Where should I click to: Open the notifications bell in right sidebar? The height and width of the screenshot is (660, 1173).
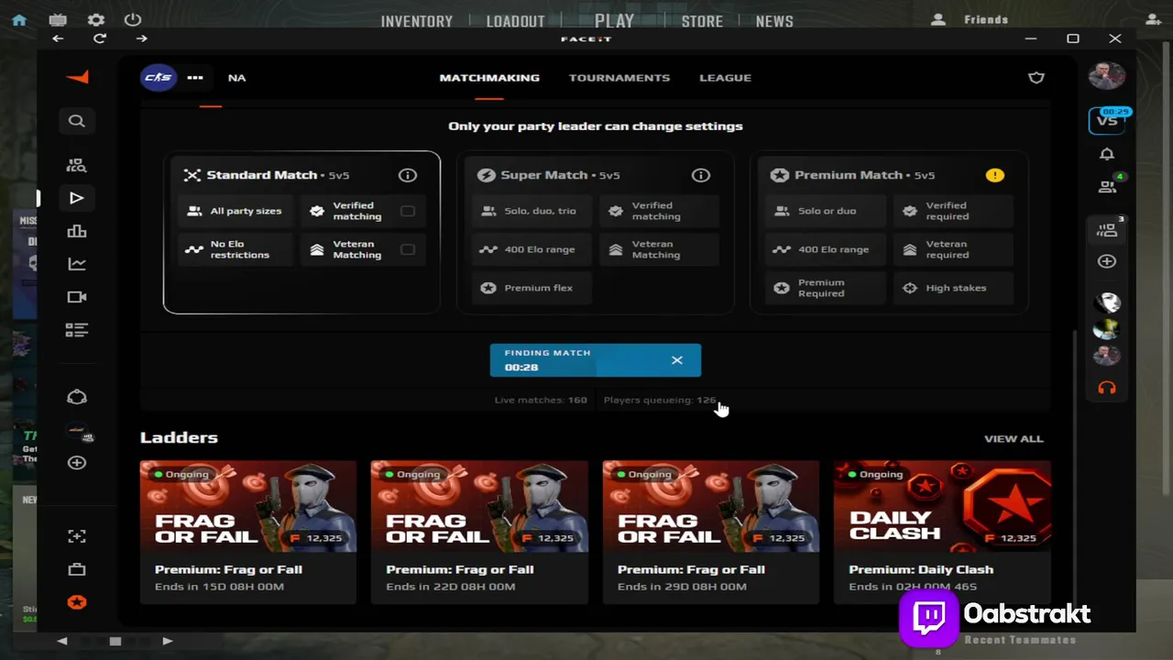coord(1107,154)
